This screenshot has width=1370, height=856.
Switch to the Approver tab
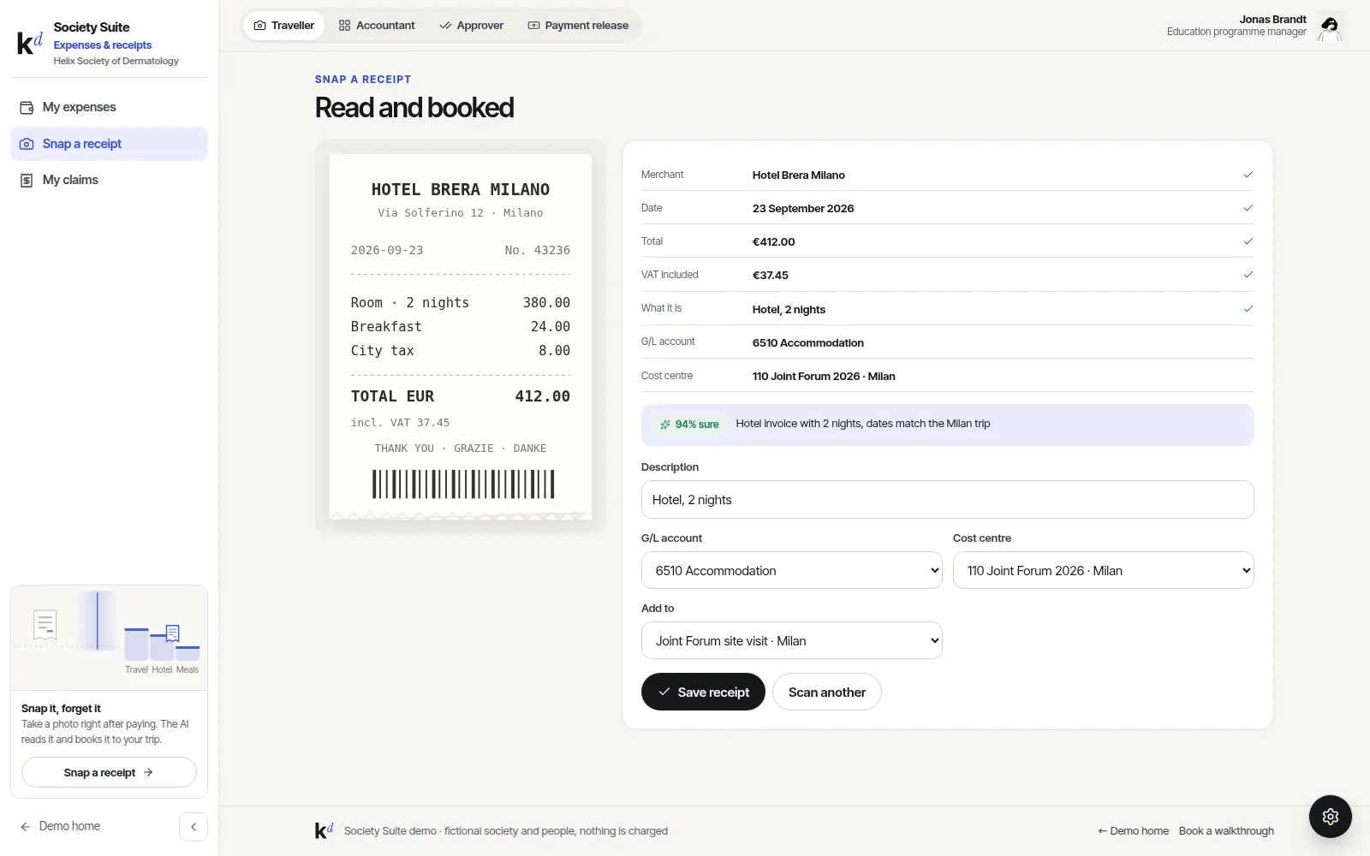[x=472, y=26]
